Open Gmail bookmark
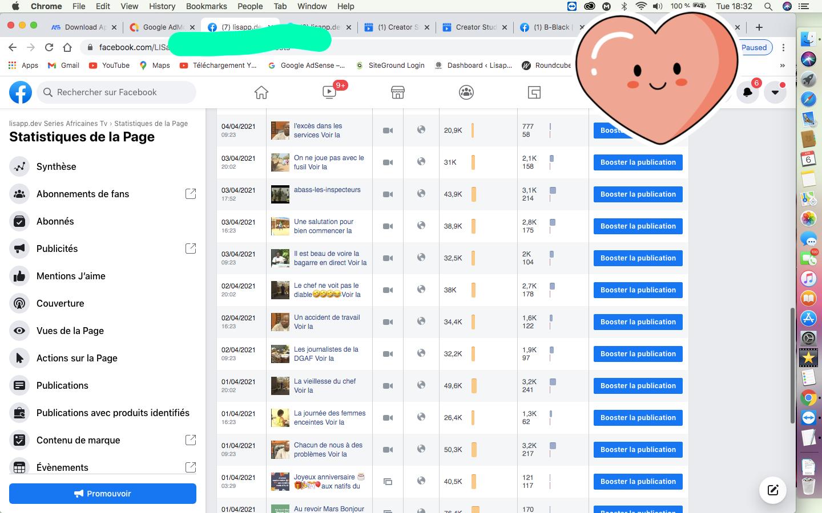 tap(63, 66)
